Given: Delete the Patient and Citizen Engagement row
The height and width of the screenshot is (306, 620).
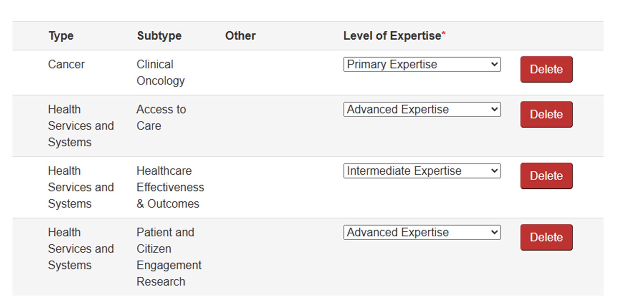Looking at the screenshot, I should tap(546, 238).
